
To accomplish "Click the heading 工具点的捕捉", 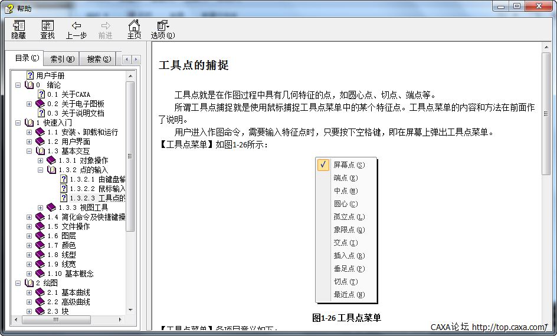I will (194, 65).
